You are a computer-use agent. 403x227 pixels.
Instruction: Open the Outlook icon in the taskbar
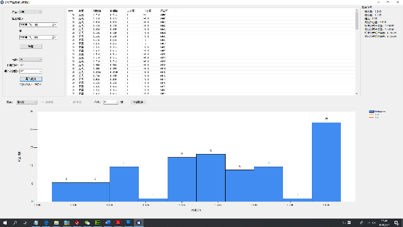point(108,223)
